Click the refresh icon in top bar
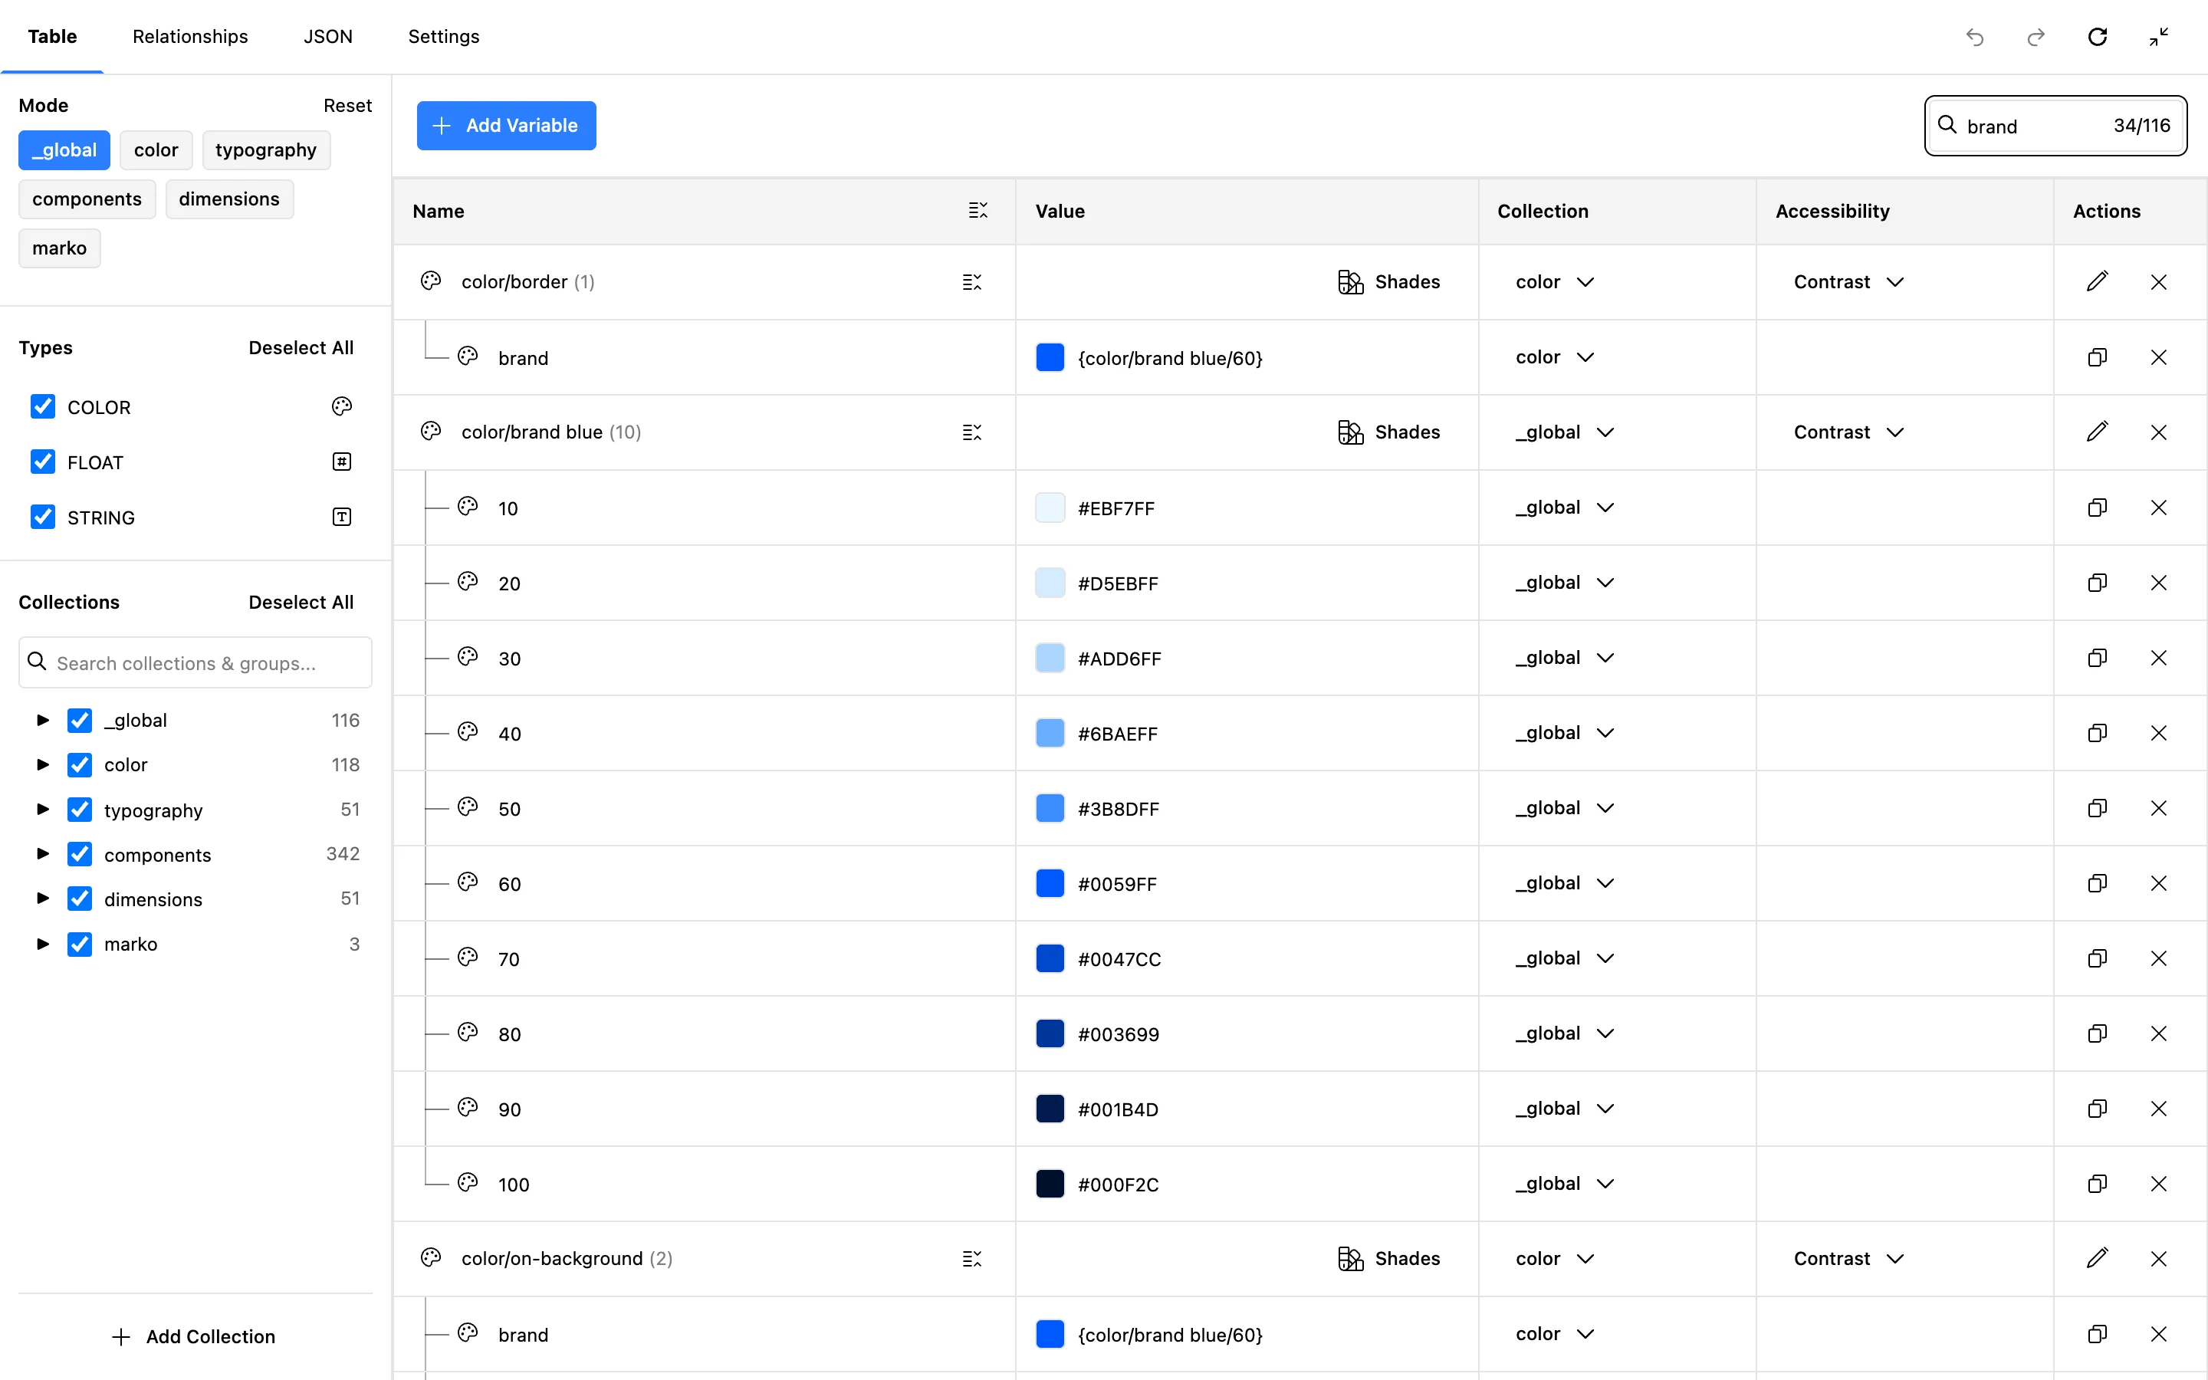2208x1380 pixels. click(2098, 37)
